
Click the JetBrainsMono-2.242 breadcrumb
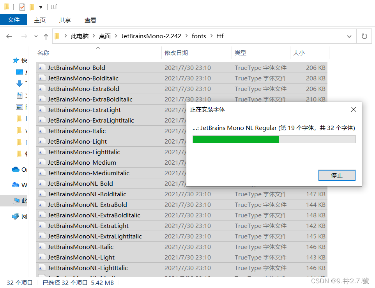click(x=151, y=36)
